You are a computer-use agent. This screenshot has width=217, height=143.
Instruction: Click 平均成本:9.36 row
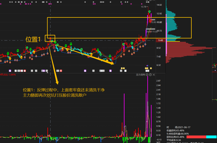click(x=174, y=140)
